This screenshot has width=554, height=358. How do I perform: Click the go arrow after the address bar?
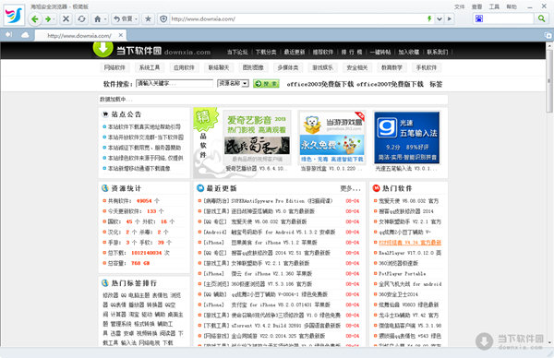[x=450, y=19]
